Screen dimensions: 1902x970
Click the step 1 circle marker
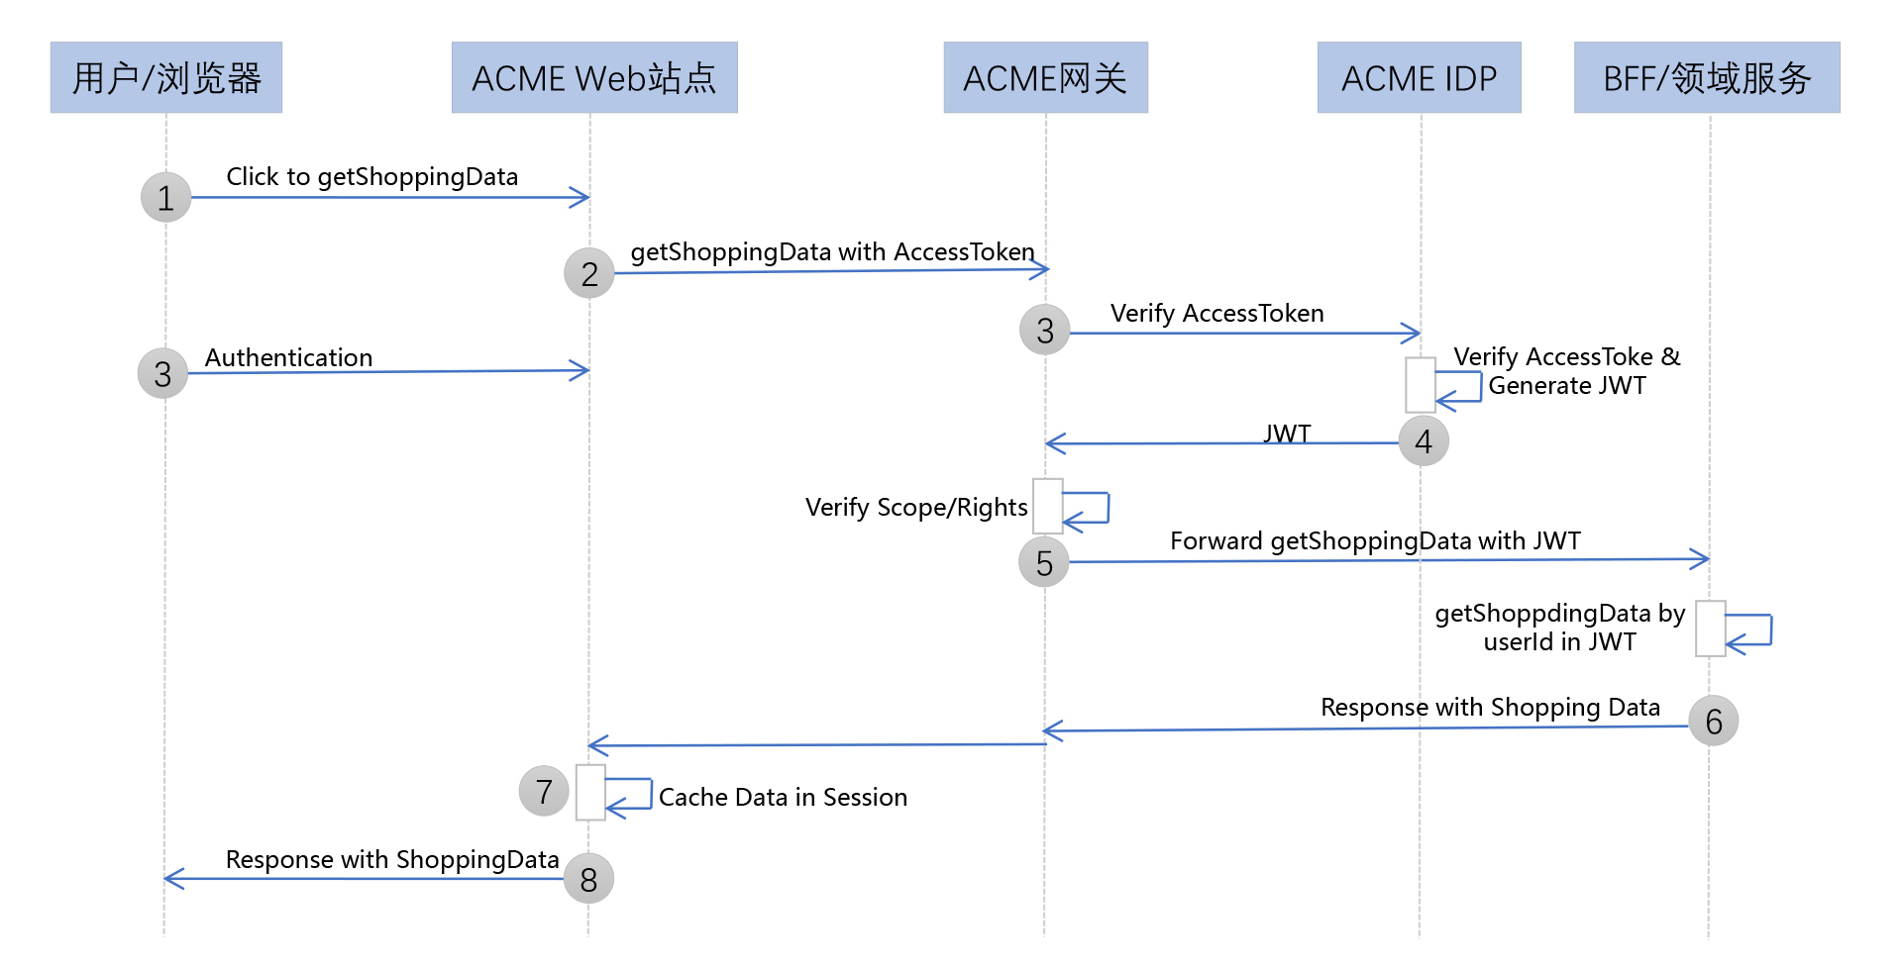click(165, 197)
